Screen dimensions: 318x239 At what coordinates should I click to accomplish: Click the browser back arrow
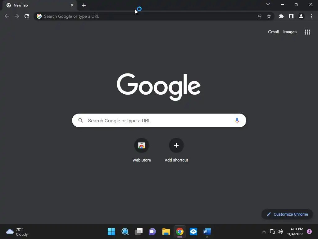tap(7, 16)
